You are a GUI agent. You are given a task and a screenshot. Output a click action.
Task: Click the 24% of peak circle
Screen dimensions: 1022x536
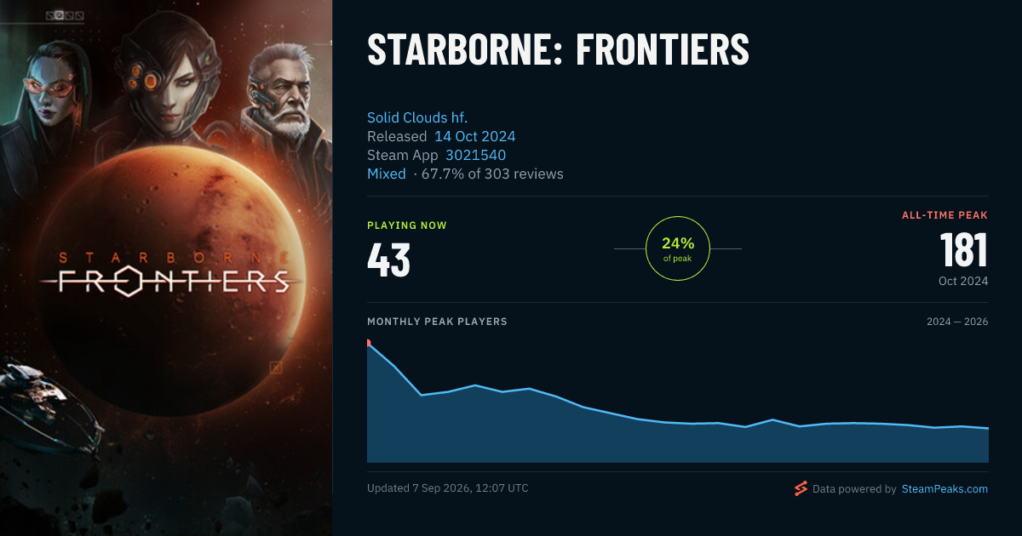pos(678,248)
